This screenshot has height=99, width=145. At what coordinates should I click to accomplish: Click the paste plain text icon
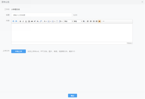(57, 21)
